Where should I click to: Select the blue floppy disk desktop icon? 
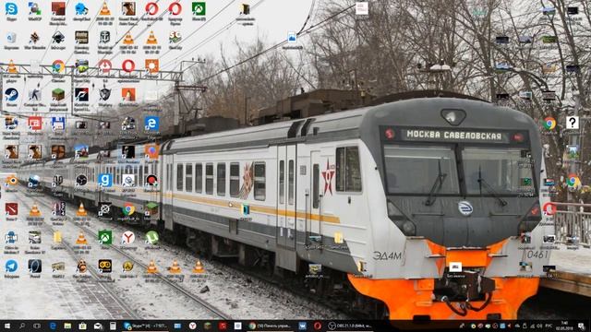coord(58,124)
